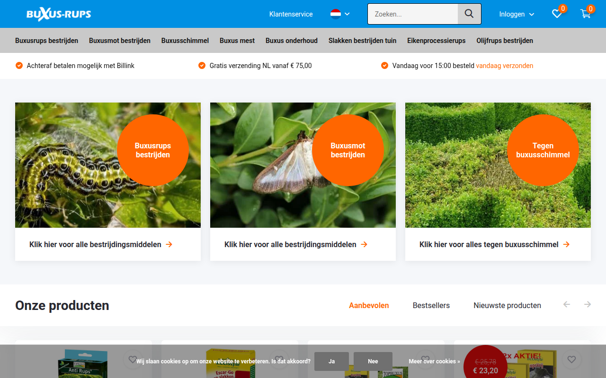Click the next products arrow
Viewport: 606px width, 378px height.
tap(587, 304)
